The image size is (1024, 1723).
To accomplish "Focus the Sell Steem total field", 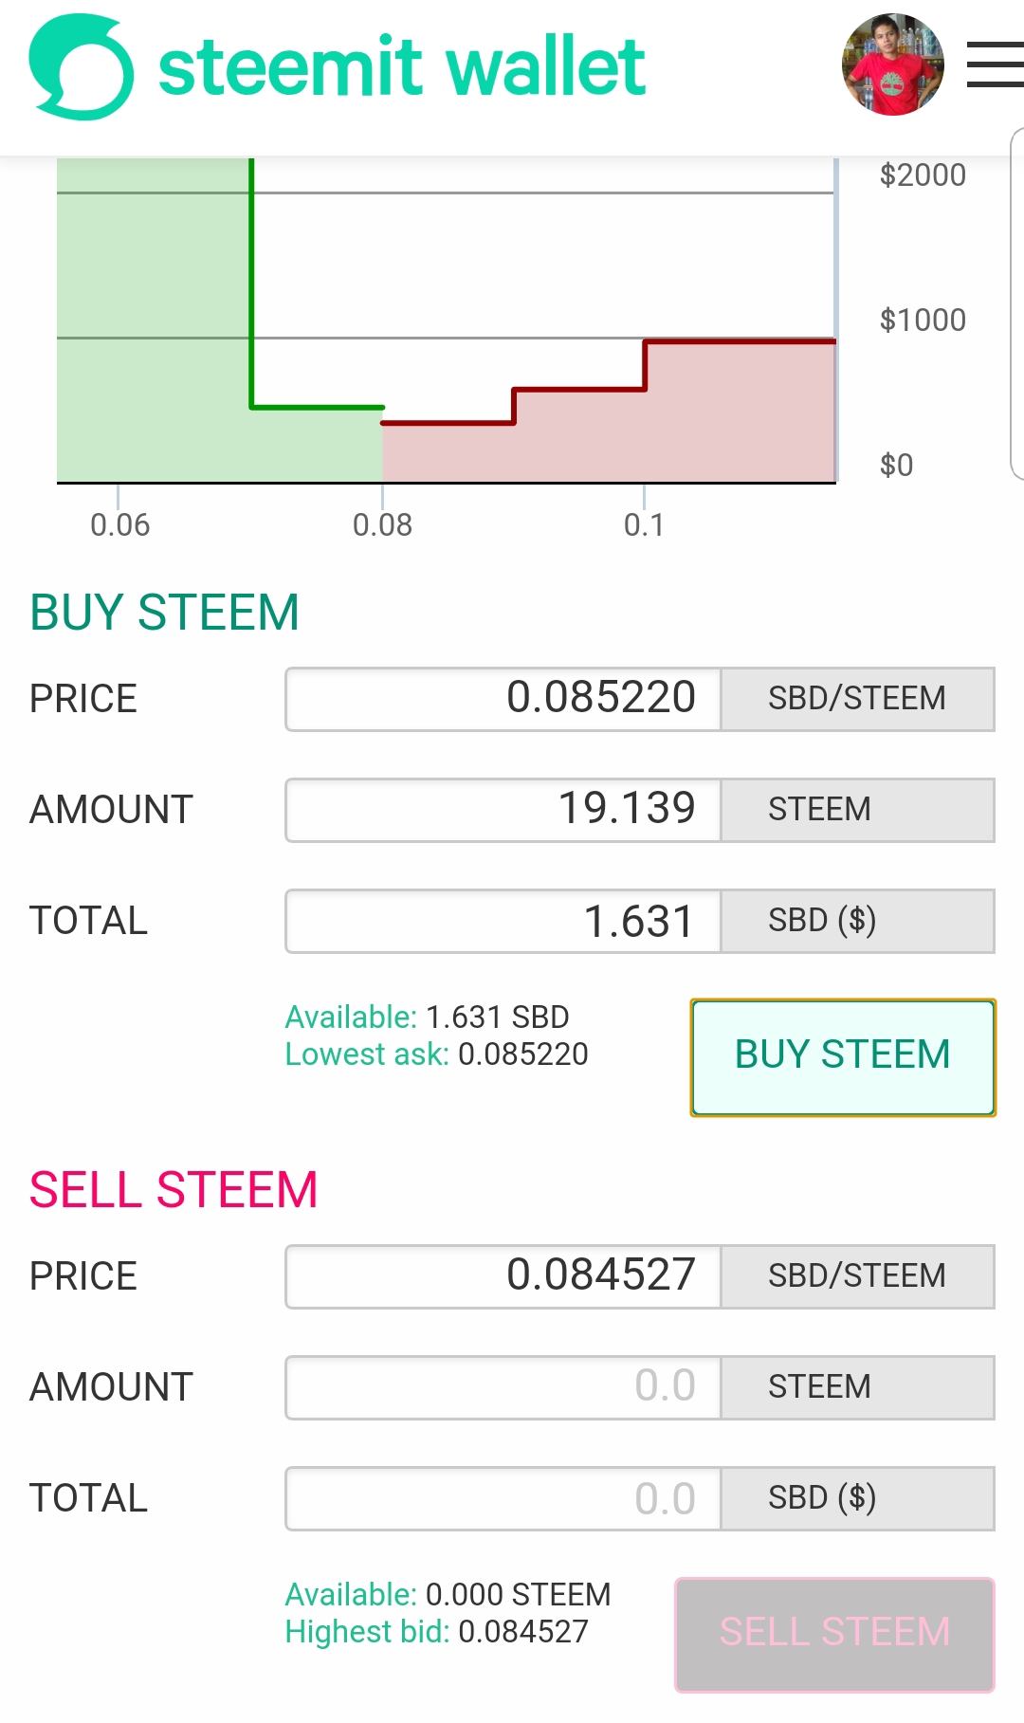I will point(503,1498).
